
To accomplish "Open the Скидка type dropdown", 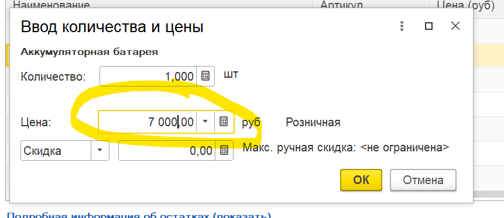I will pos(100,150).
